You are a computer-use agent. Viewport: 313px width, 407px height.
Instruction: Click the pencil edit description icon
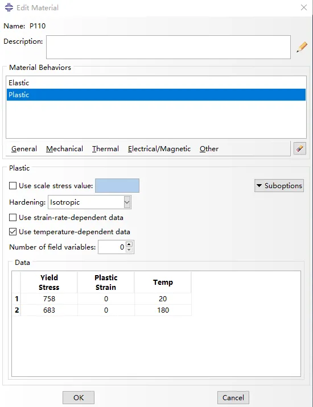click(x=302, y=47)
